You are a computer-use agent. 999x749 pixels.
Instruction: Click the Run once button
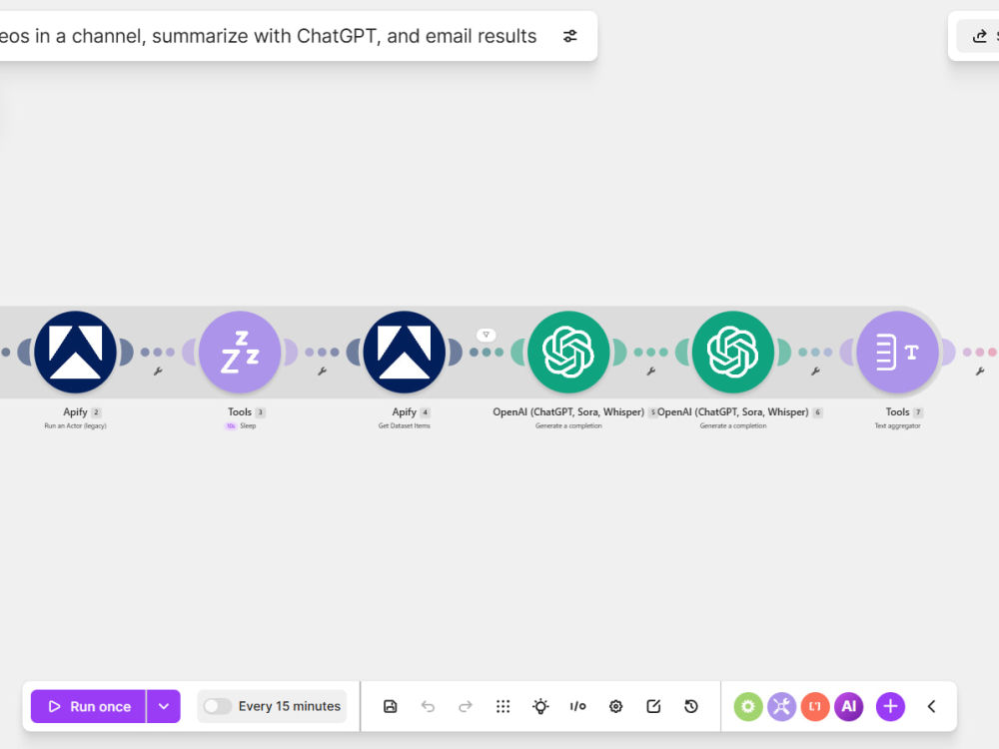(89, 706)
